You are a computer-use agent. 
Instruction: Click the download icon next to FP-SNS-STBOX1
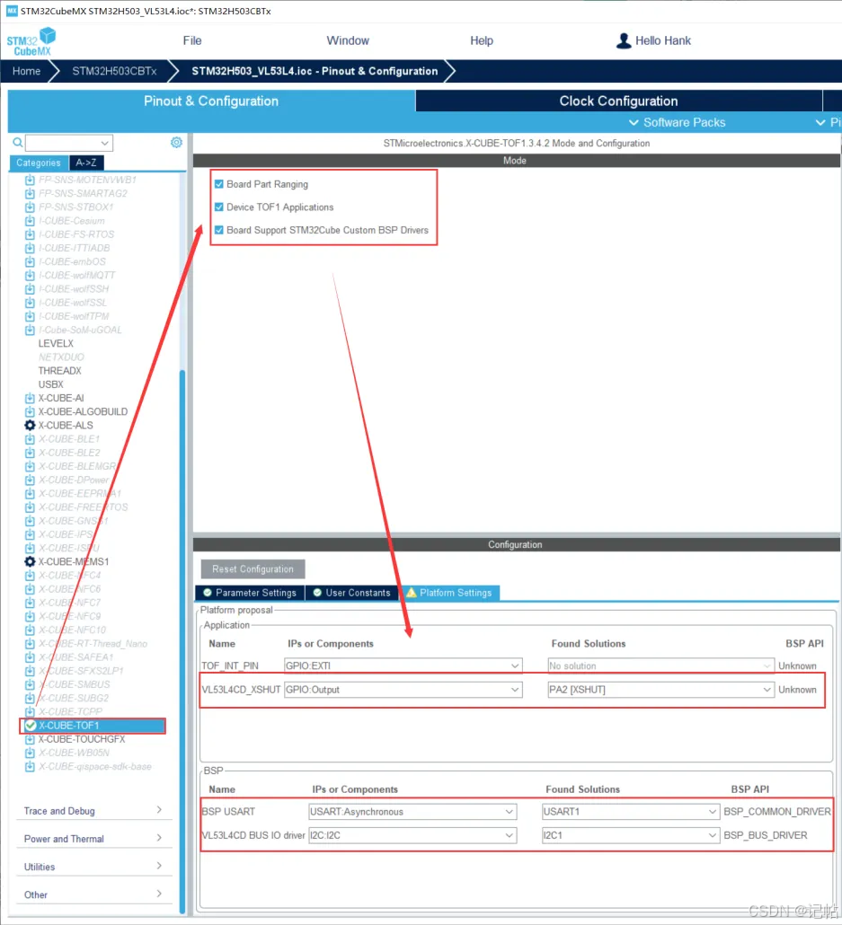[x=30, y=207]
